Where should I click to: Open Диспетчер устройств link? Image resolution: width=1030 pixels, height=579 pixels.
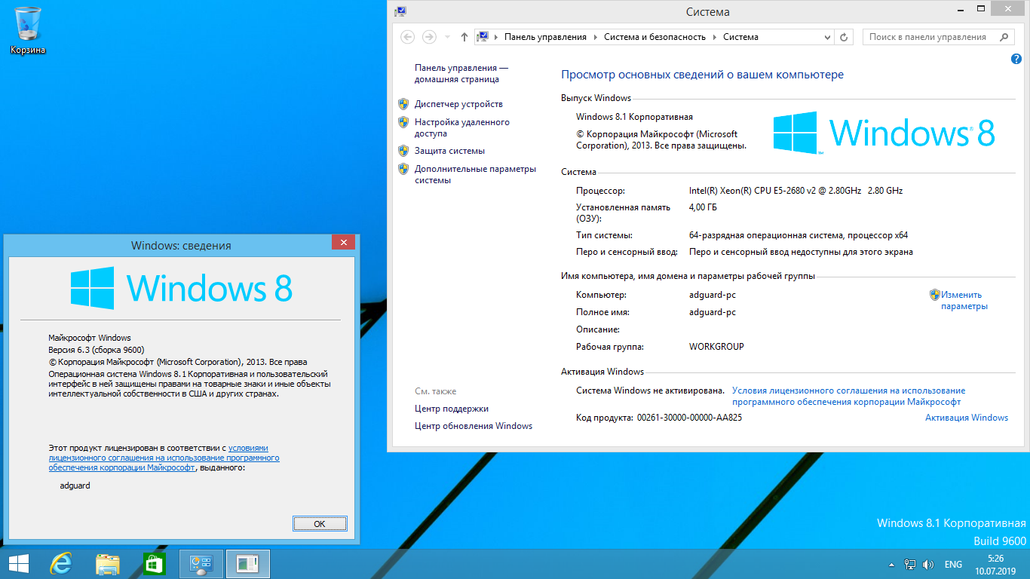[458, 104]
